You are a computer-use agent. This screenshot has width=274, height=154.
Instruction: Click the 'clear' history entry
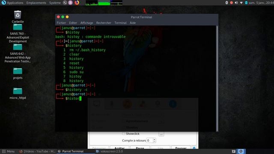(74, 54)
